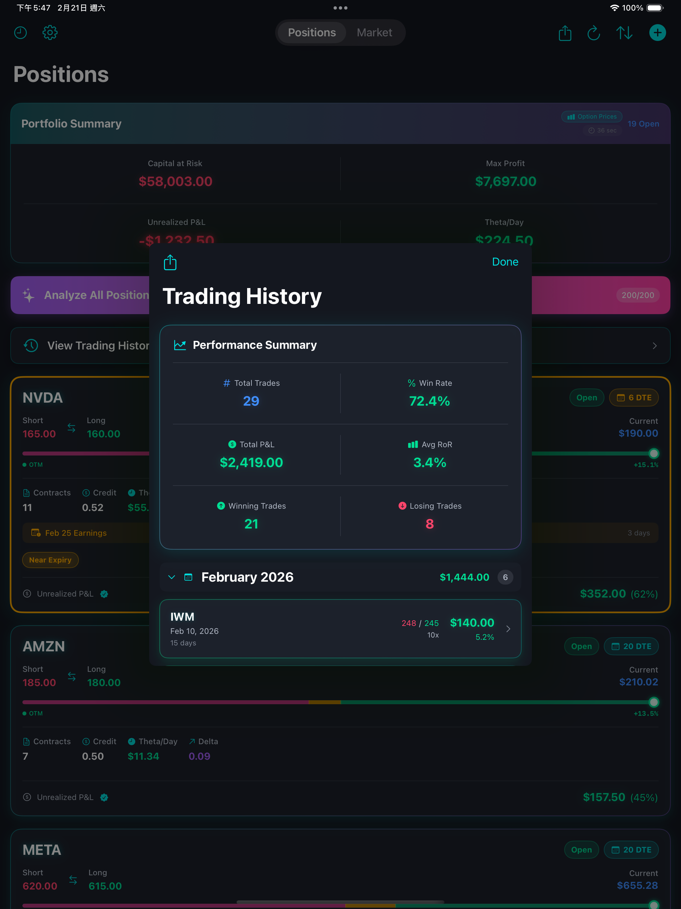Tap the NVDA Open status badge
Image resolution: width=681 pixels, height=909 pixels.
(x=587, y=397)
